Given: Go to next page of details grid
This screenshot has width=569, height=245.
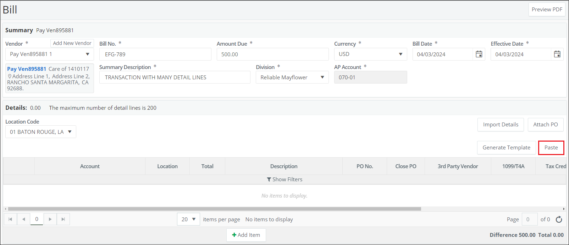Looking at the screenshot, I should 50,219.
